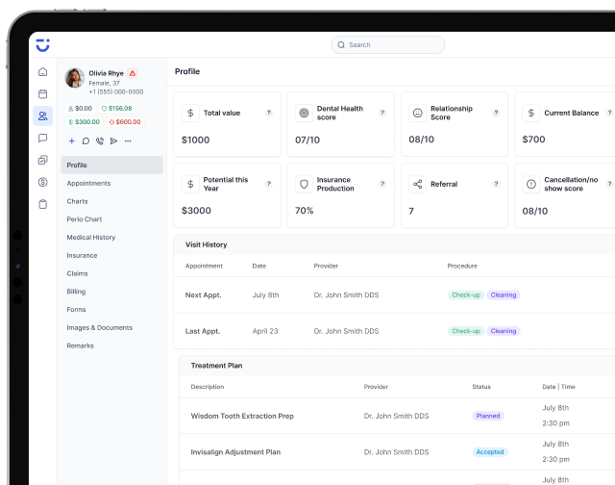This screenshot has height=485, width=615.
Task: Click the Insurance Production help icon
Action: tap(382, 184)
